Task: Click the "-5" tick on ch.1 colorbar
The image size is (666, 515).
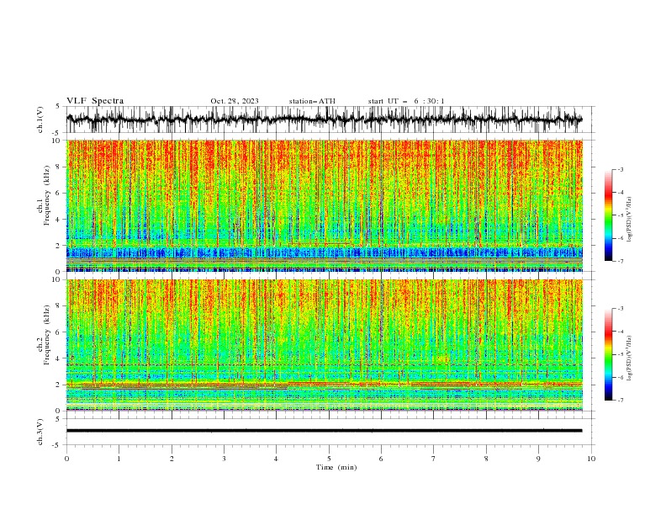Action: 621,215
